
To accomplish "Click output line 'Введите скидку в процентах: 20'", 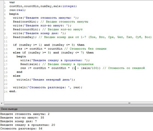I will pos(27,125).
